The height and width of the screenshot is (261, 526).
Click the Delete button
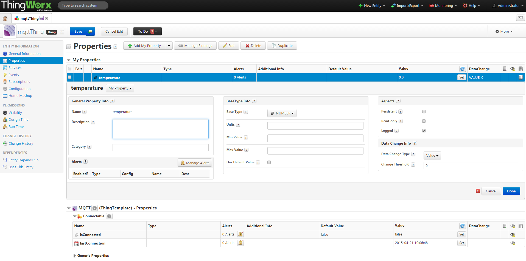253,46
